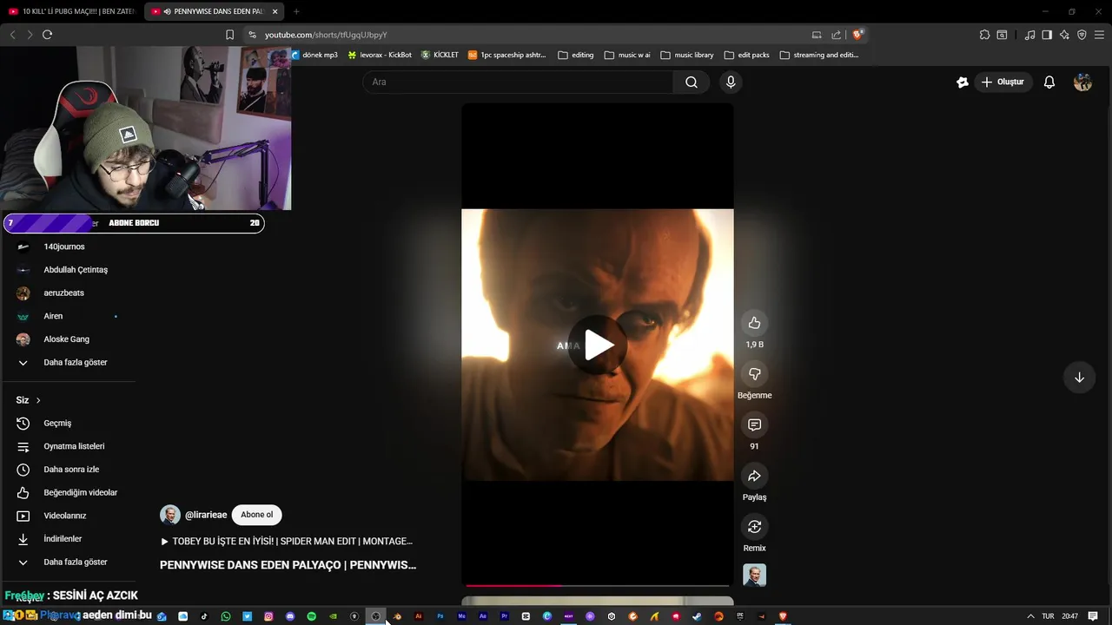The image size is (1112, 625).
Task: Open Spotify from the taskbar
Action: click(x=311, y=616)
